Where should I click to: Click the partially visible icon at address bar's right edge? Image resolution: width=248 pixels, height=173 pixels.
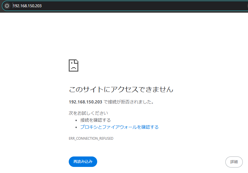247,6
